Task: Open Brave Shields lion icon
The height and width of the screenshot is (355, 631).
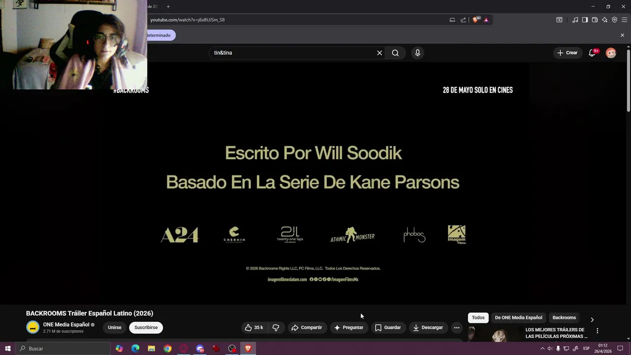Action: tap(475, 20)
